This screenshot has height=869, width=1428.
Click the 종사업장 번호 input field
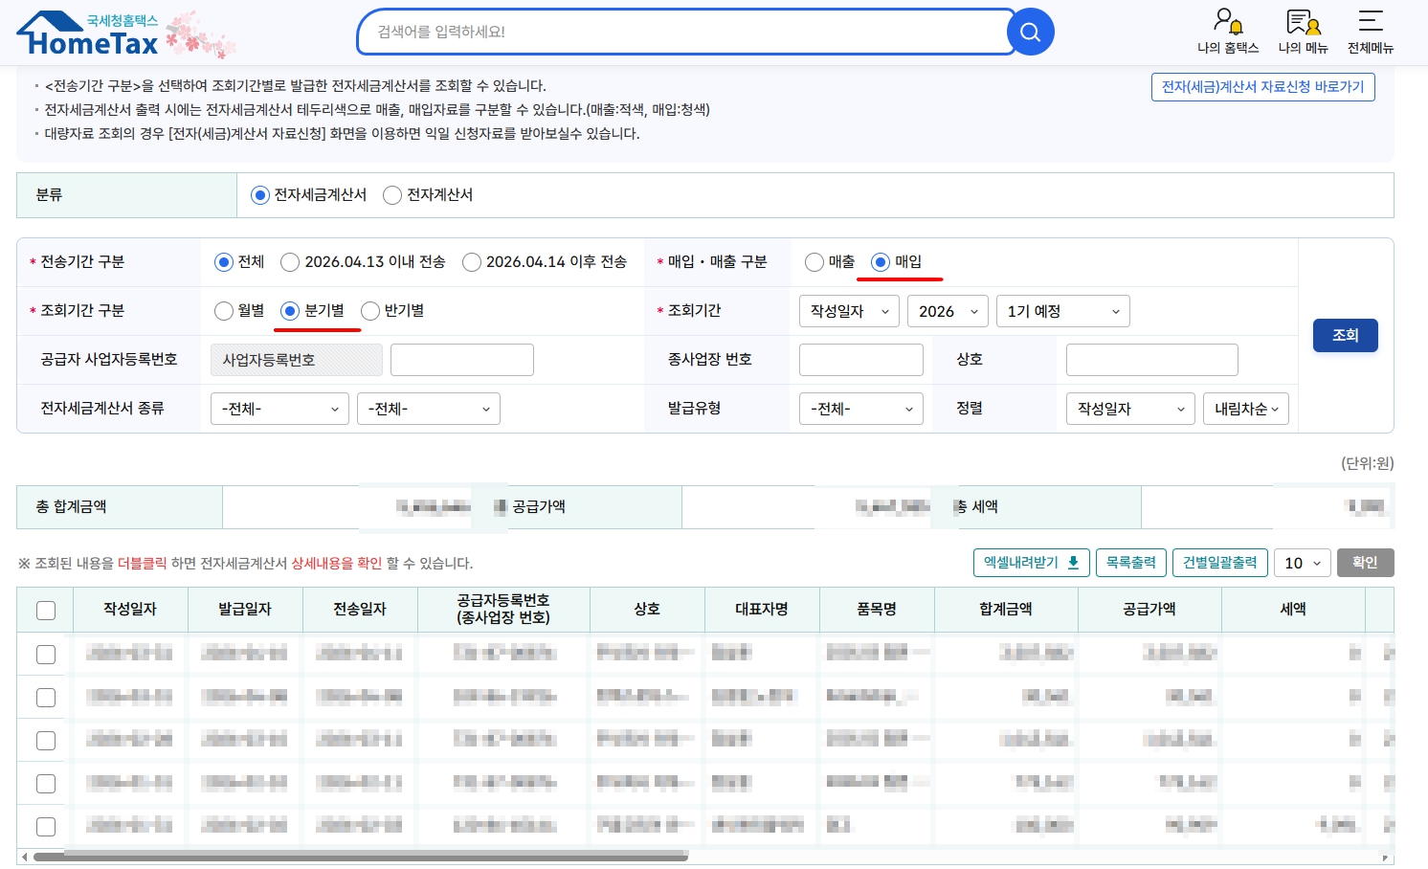861,360
